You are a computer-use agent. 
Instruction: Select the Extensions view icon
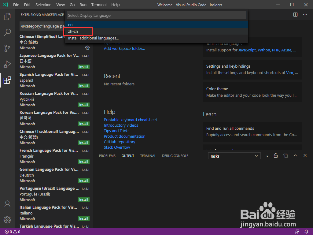pos(7,80)
